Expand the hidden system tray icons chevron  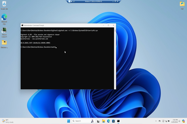point(156,121)
